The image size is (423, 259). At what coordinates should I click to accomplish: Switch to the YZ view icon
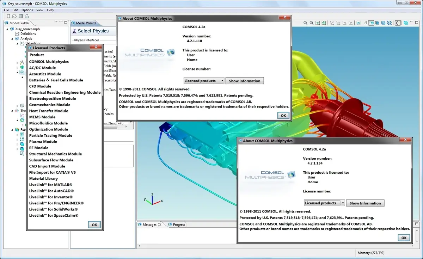point(344,23)
